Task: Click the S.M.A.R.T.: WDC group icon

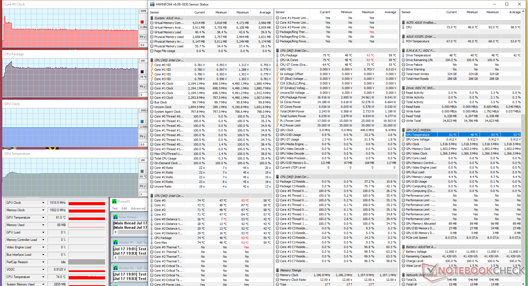Action: point(403,51)
